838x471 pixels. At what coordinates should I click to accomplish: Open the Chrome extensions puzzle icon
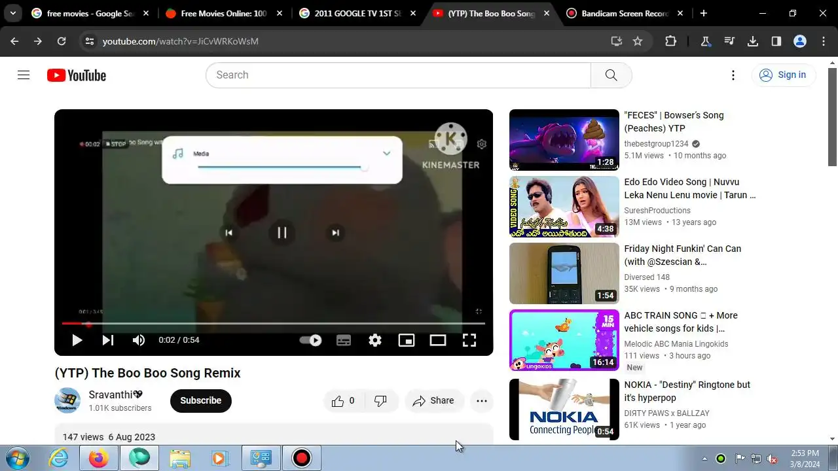(x=670, y=41)
